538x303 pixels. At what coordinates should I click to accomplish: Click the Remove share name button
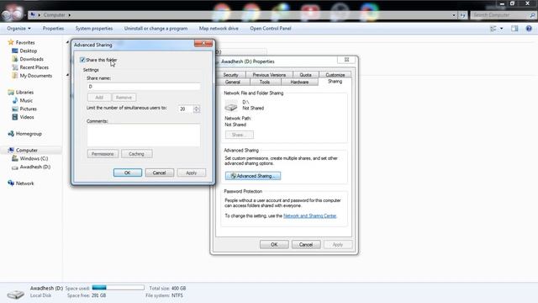124,98
